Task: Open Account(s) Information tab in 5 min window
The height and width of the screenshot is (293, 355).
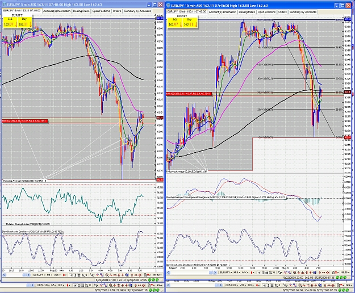Action: 57,11
